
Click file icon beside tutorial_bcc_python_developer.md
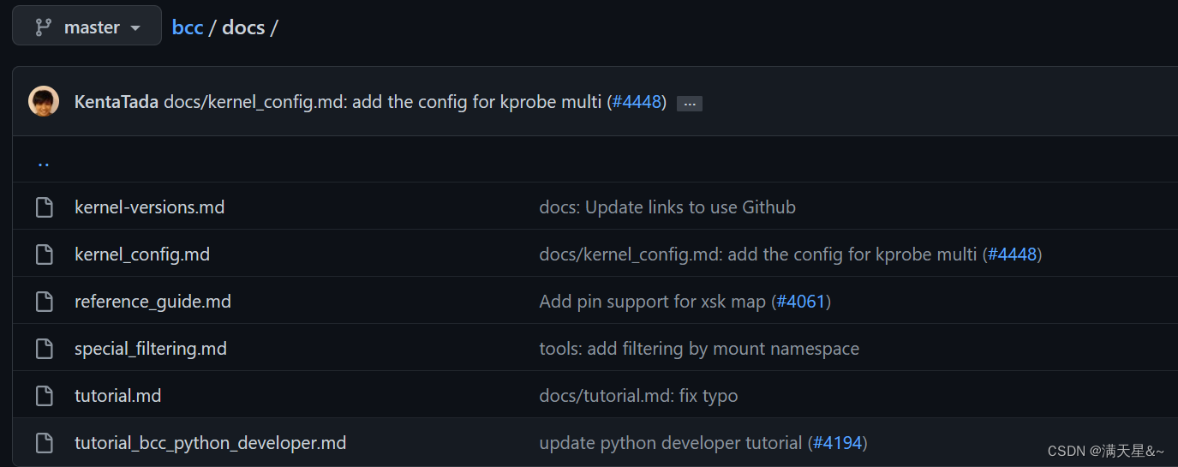(x=44, y=443)
